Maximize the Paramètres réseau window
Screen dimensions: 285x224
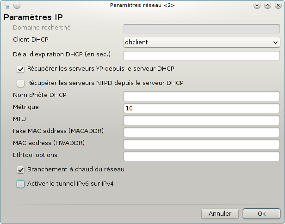(267, 6)
